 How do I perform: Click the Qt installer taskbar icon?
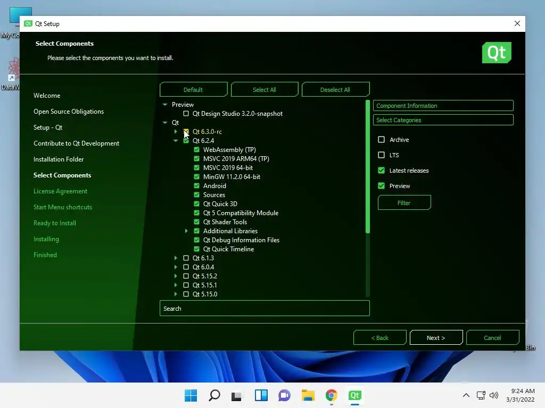click(x=354, y=395)
